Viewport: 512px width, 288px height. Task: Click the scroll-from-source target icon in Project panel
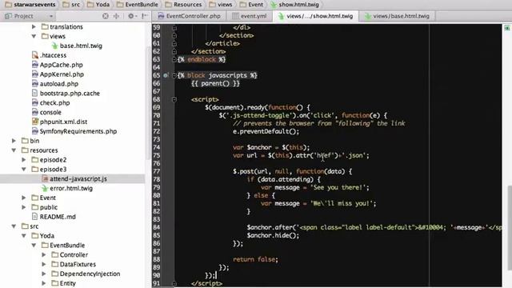[x=105, y=16]
